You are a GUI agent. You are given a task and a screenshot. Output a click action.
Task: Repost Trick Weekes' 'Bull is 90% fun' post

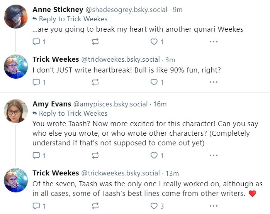[x=95, y=82]
